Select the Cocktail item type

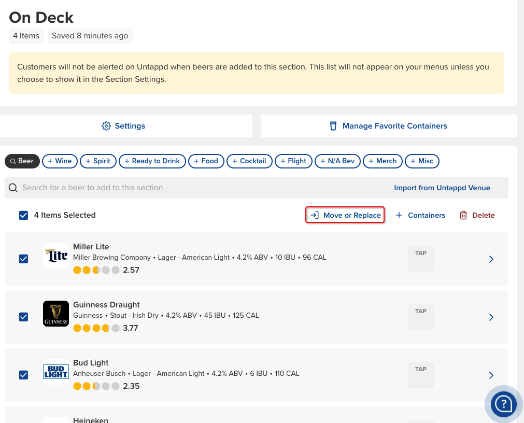[x=249, y=161]
